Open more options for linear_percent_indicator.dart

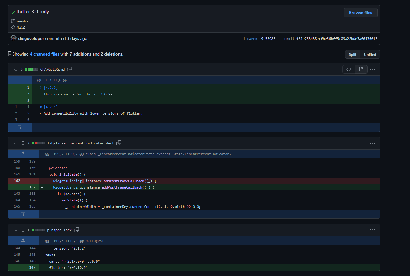373,143
